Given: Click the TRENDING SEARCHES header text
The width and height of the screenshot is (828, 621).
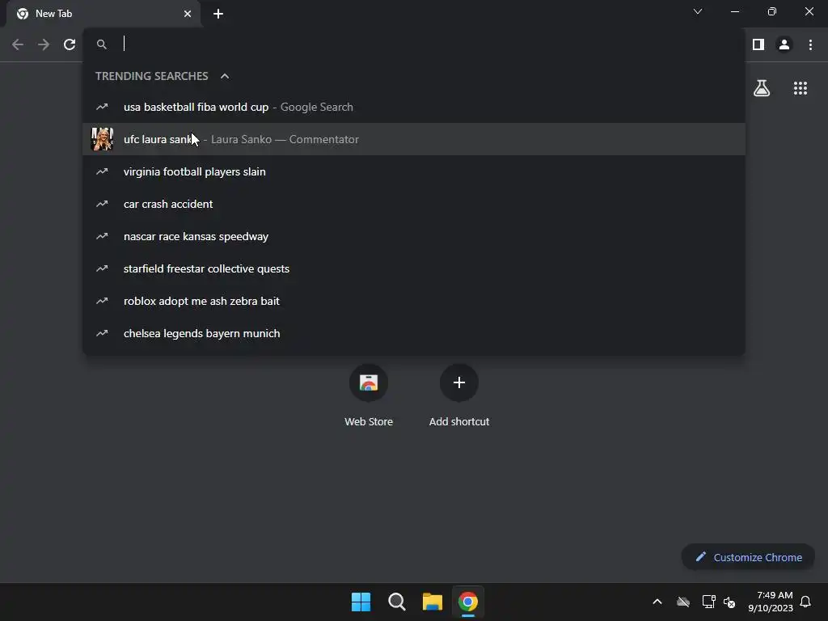Looking at the screenshot, I should tap(151, 76).
